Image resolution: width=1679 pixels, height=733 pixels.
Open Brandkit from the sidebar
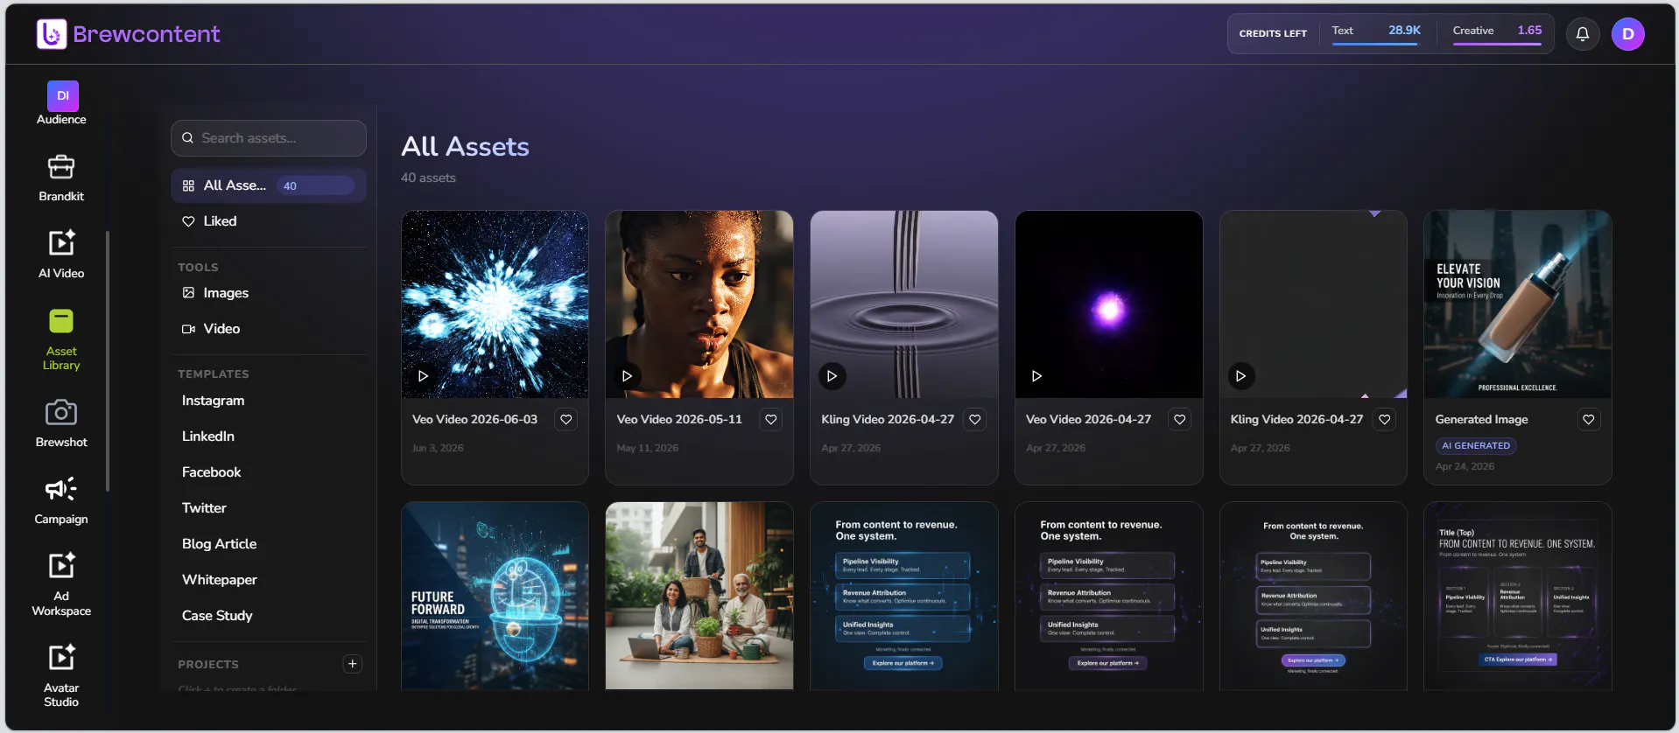[x=61, y=178]
